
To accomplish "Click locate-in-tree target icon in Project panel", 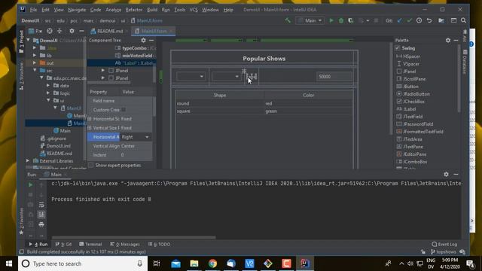I will [x=50, y=31].
